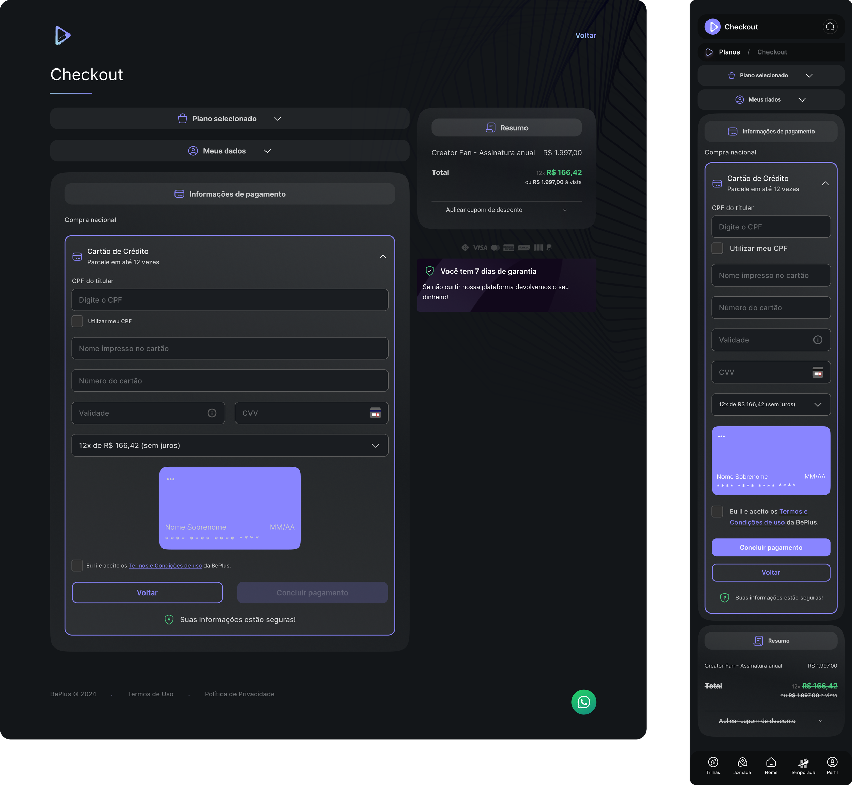Click the info icon in mobile Validade field
The height and width of the screenshot is (785, 852).
pos(818,340)
